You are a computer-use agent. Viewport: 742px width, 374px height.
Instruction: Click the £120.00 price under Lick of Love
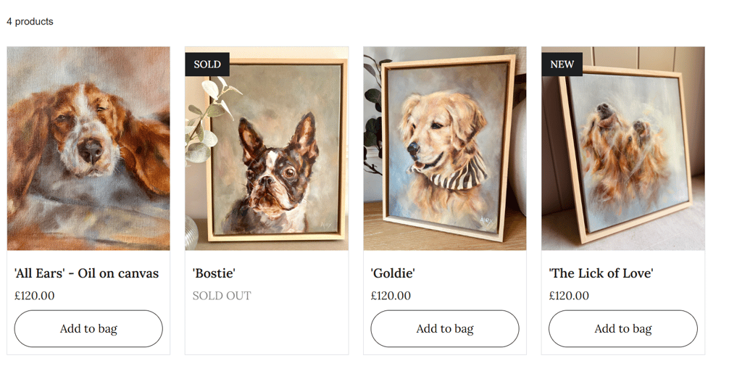[x=570, y=296]
